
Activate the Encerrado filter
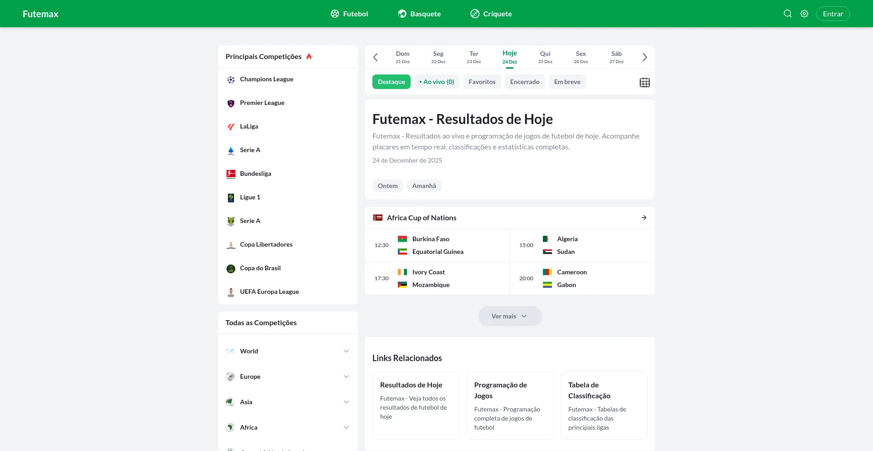click(524, 82)
